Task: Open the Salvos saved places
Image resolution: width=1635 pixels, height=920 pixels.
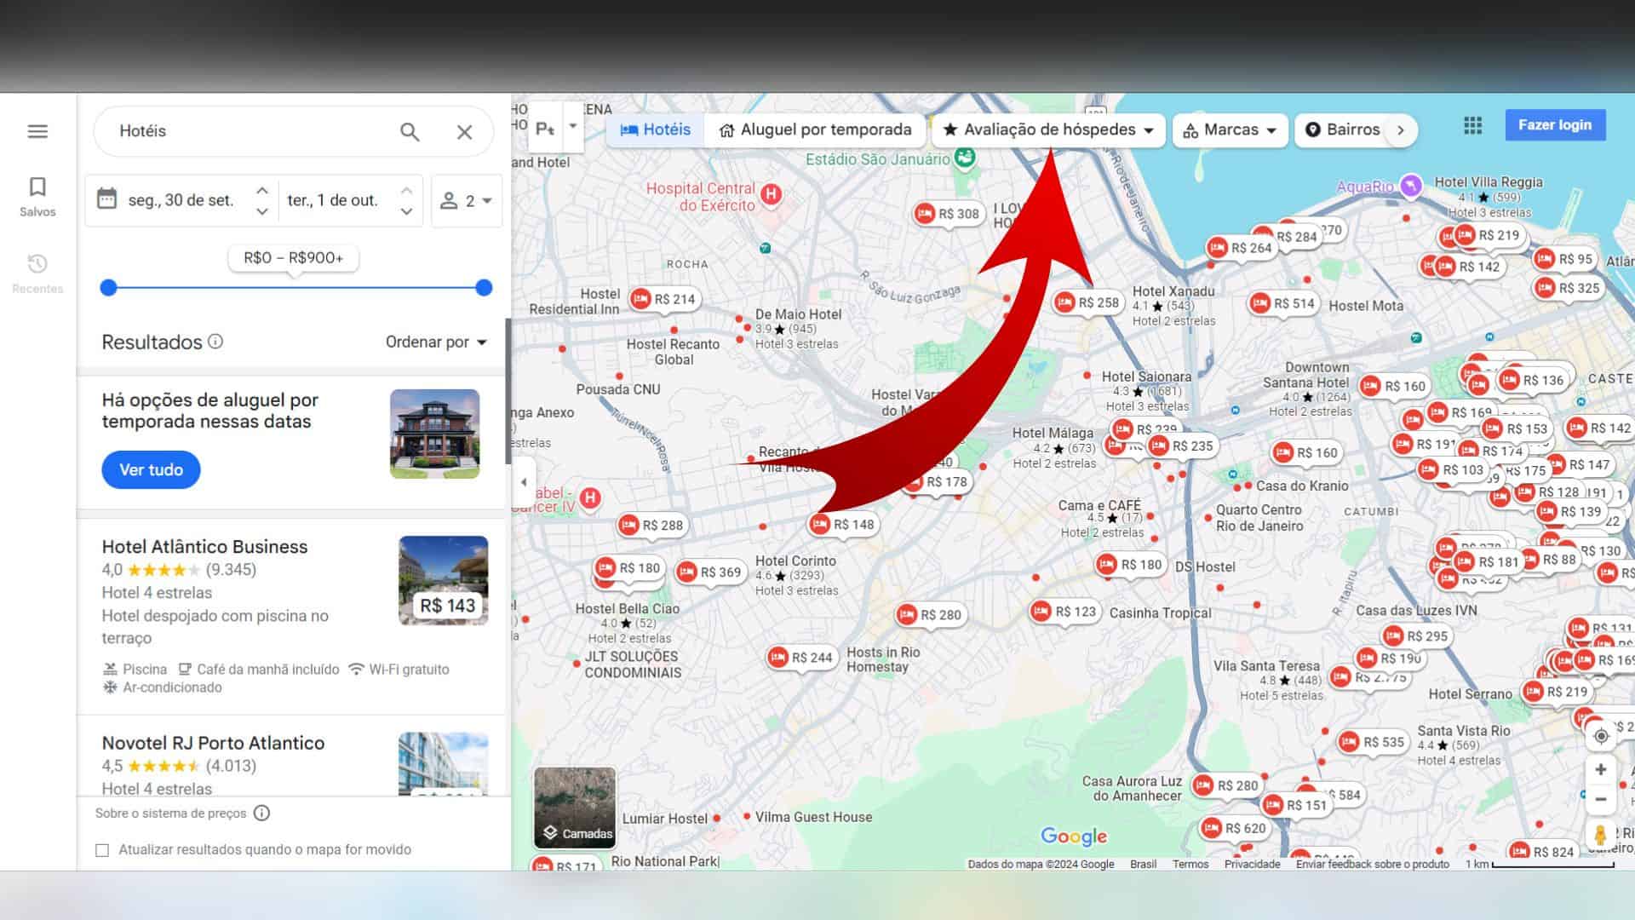Action: 37,197
